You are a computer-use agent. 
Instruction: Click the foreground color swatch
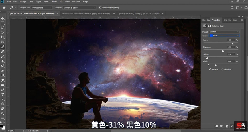(x=1, y=126)
